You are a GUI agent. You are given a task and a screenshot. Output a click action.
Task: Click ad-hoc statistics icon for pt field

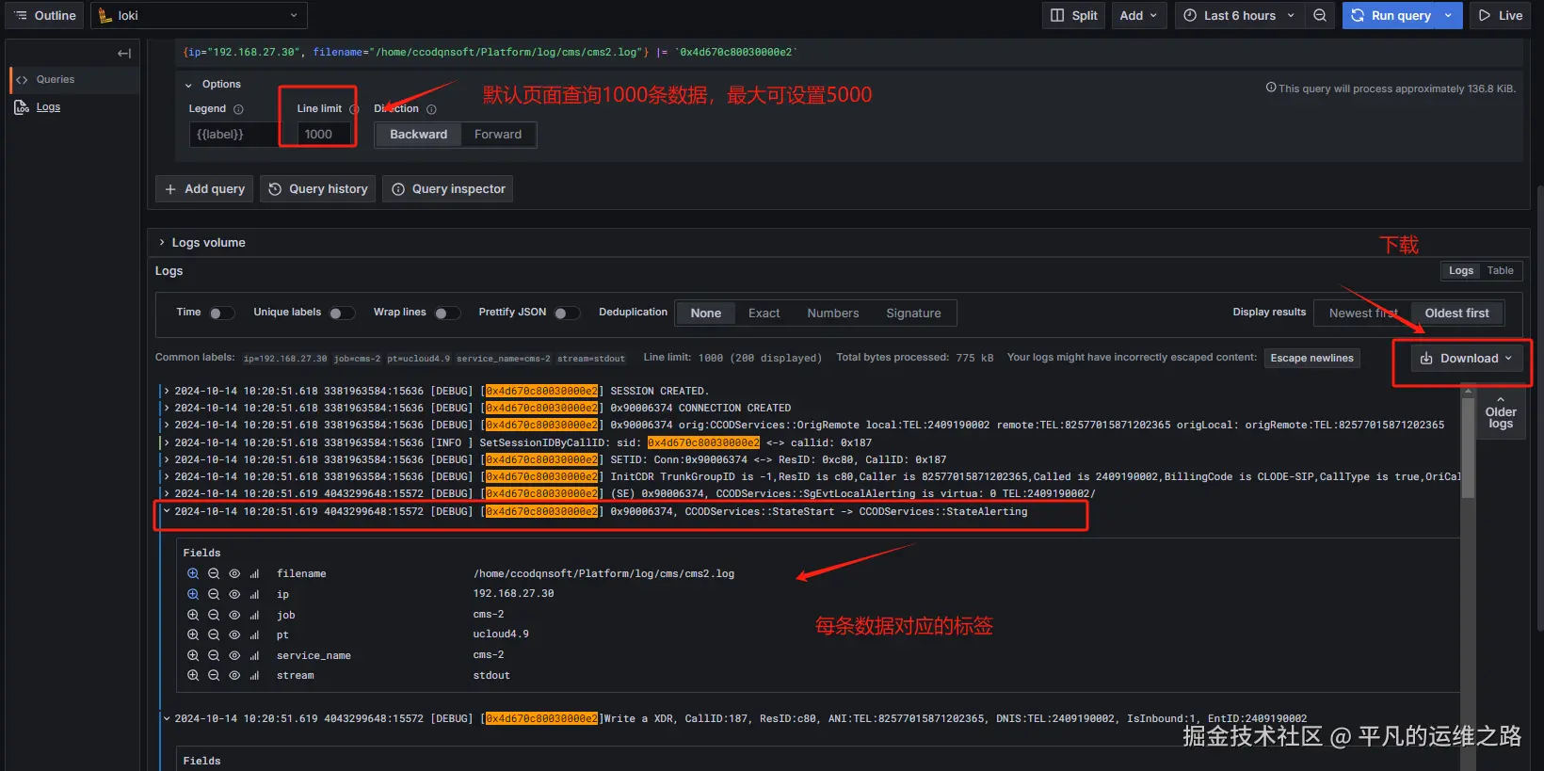254,635
